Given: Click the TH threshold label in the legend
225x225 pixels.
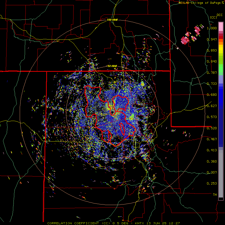Looking at the screenshot, I should 215,195.
